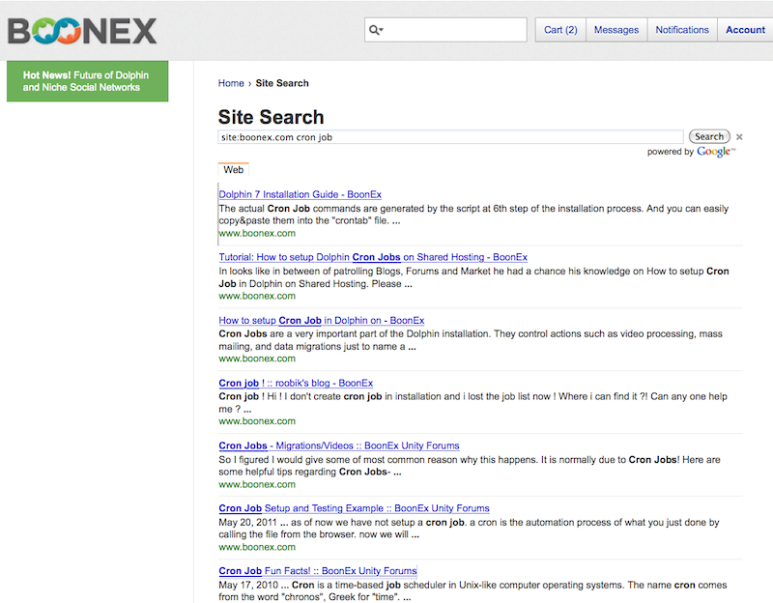Open the Account menu
Viewport: 773px width, 603px height.
(x=745, y=30)
